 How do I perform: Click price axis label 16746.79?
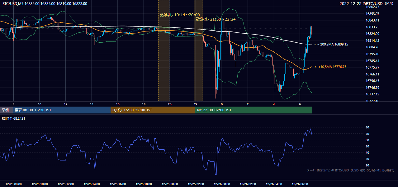click(372, 88)
